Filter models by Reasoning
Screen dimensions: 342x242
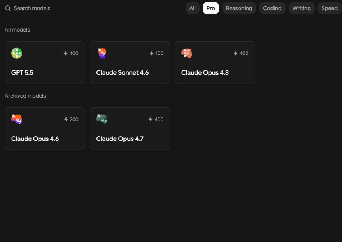click(x=239, y=8)
